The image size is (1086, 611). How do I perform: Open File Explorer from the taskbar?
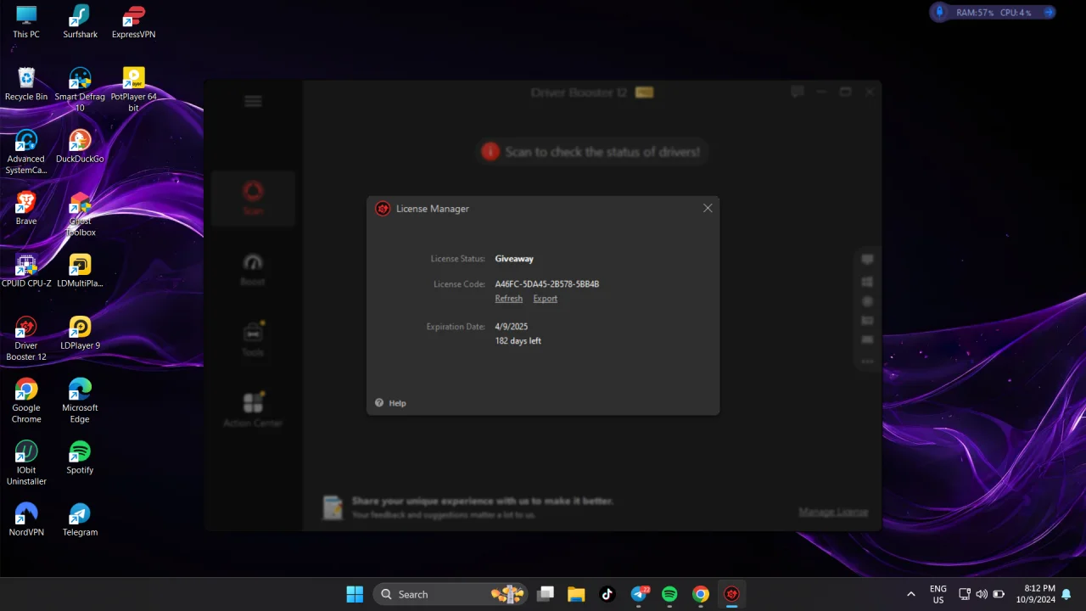click(576, 594)
